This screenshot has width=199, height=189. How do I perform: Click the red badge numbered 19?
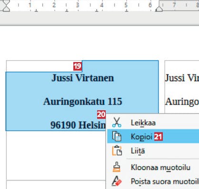(x=78, y=66)
